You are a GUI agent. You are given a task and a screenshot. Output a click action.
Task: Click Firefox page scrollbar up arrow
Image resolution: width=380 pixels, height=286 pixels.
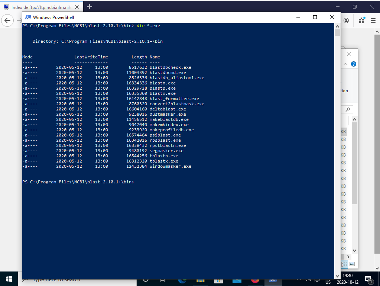[377, 32]
